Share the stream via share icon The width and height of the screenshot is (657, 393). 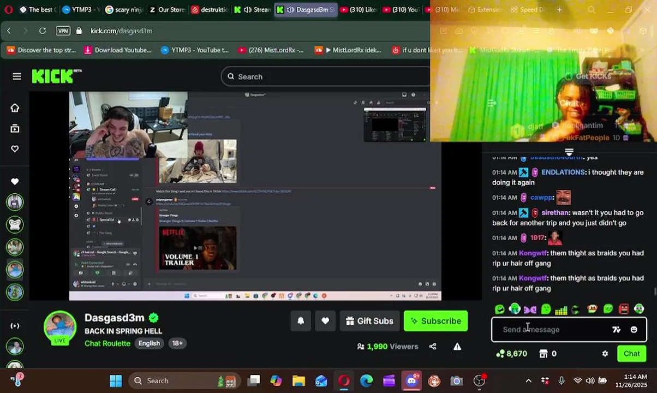[x=433, y=346]
